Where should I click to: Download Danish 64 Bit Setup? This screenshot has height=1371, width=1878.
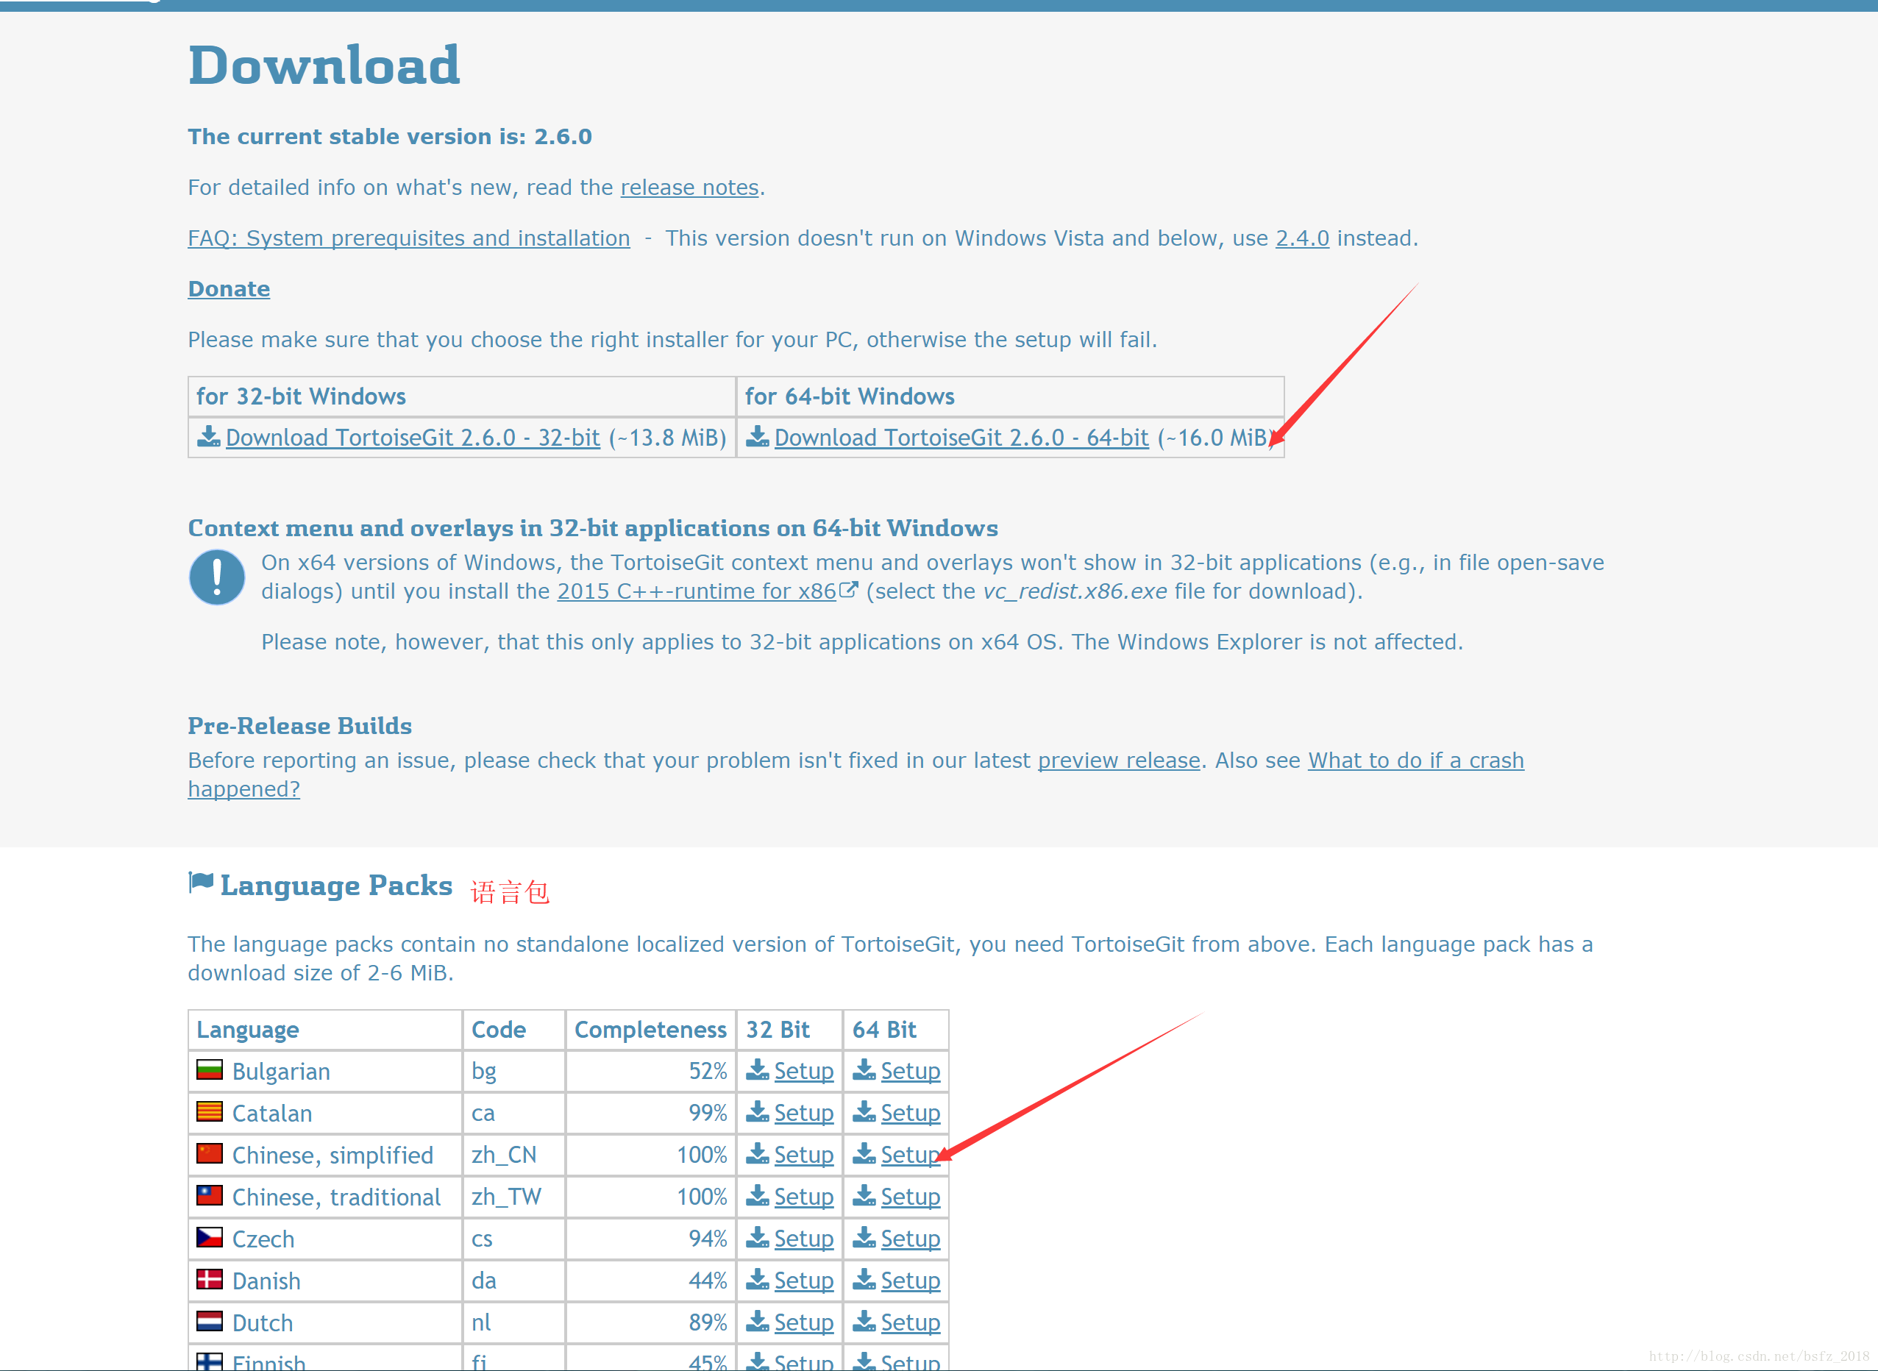click(911, 1281)
